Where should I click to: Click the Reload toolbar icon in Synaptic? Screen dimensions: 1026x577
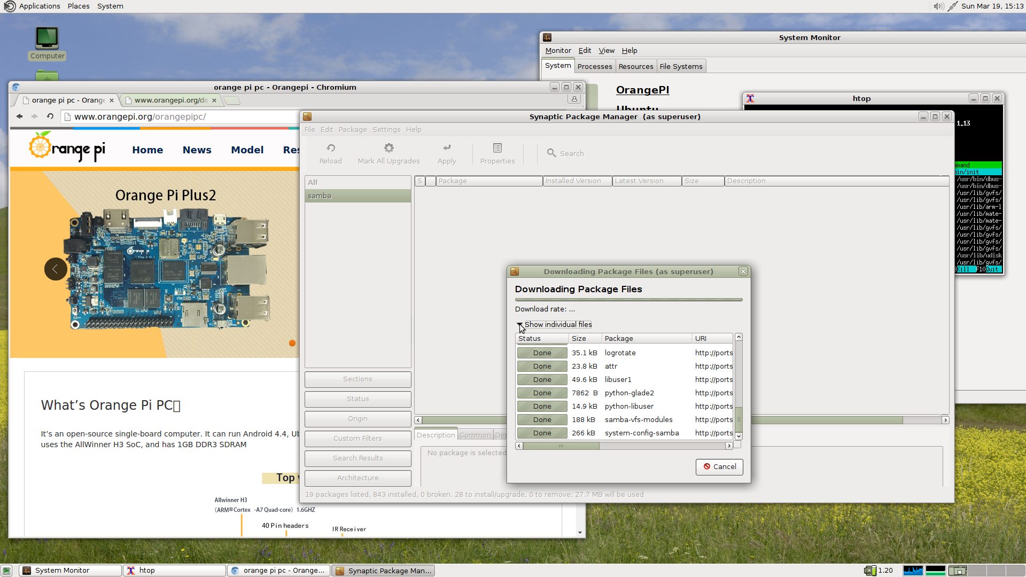[331, 148]
